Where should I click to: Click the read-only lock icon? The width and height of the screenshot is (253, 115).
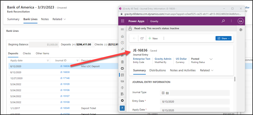(x=130, y=29)
